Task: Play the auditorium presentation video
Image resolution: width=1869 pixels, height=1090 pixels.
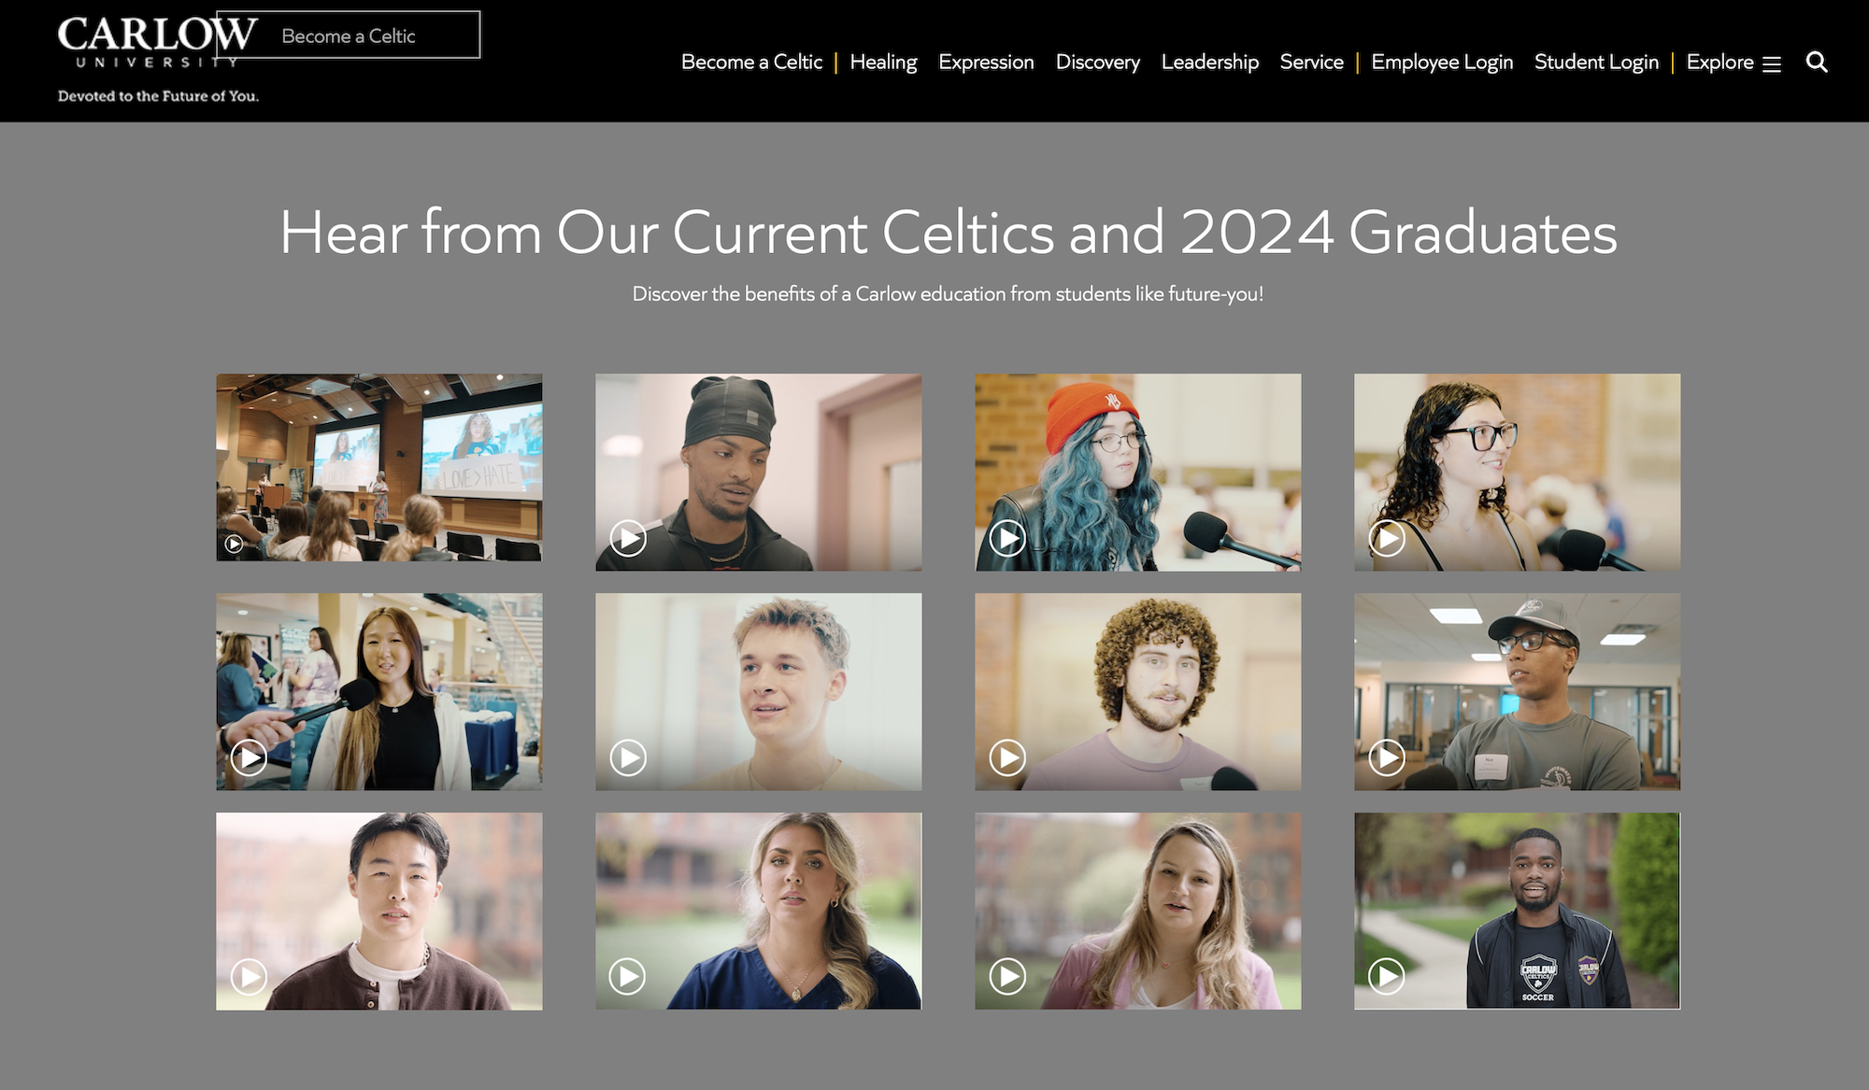Action: pos(235,543)
